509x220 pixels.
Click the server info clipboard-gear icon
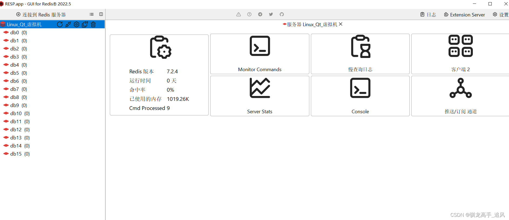tap(161, 47)
